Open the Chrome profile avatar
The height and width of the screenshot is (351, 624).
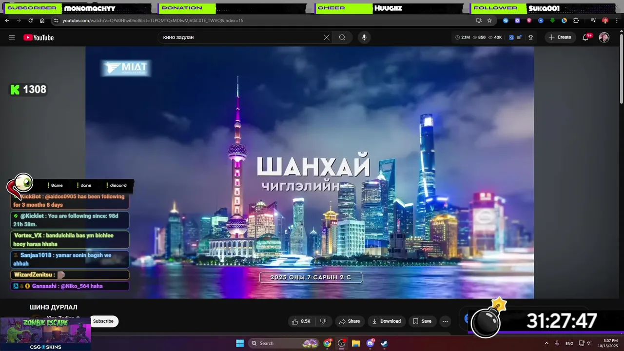click(x=605, y=20)
